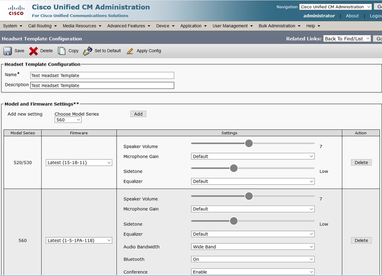Click Sidetone slider for 560

253,221
